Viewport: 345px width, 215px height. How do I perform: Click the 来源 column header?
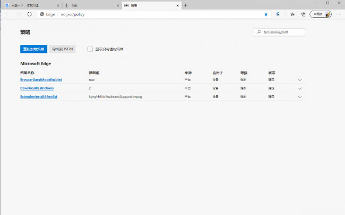click(x=188, y=73)
